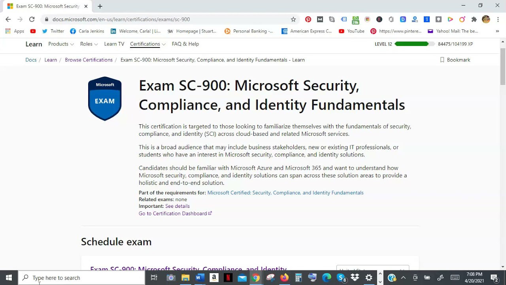This screenshot has width=506, height=285.
Task: Open Microsoft Word from the taskbar
Action: point(200,278)
